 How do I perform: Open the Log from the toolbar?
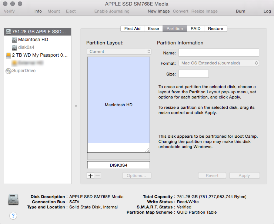point(267,11)
